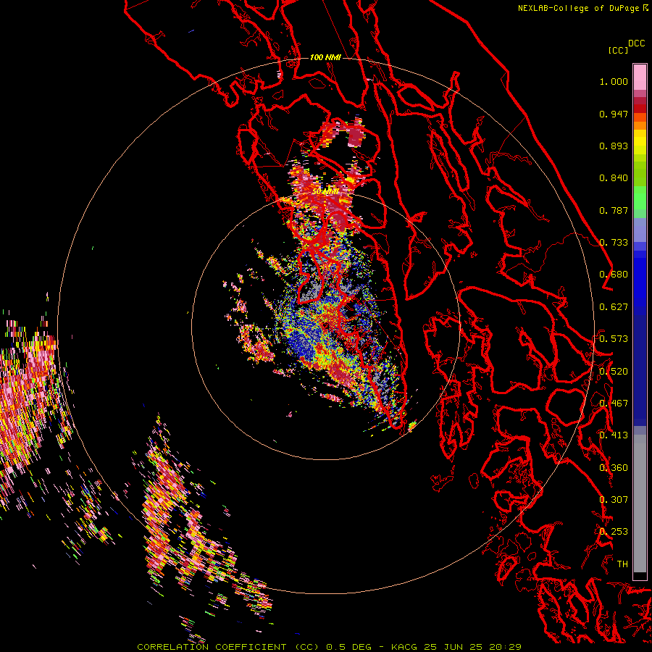Select the 0.573 scale value
The width and height of the screenshot is (652, 652).
coord(614,339)
